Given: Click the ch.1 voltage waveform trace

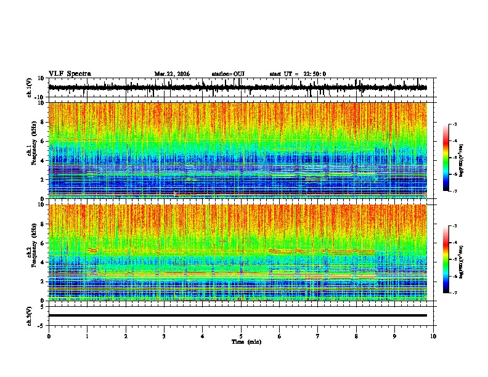Looking at the screenshot, I should [238, 87].
